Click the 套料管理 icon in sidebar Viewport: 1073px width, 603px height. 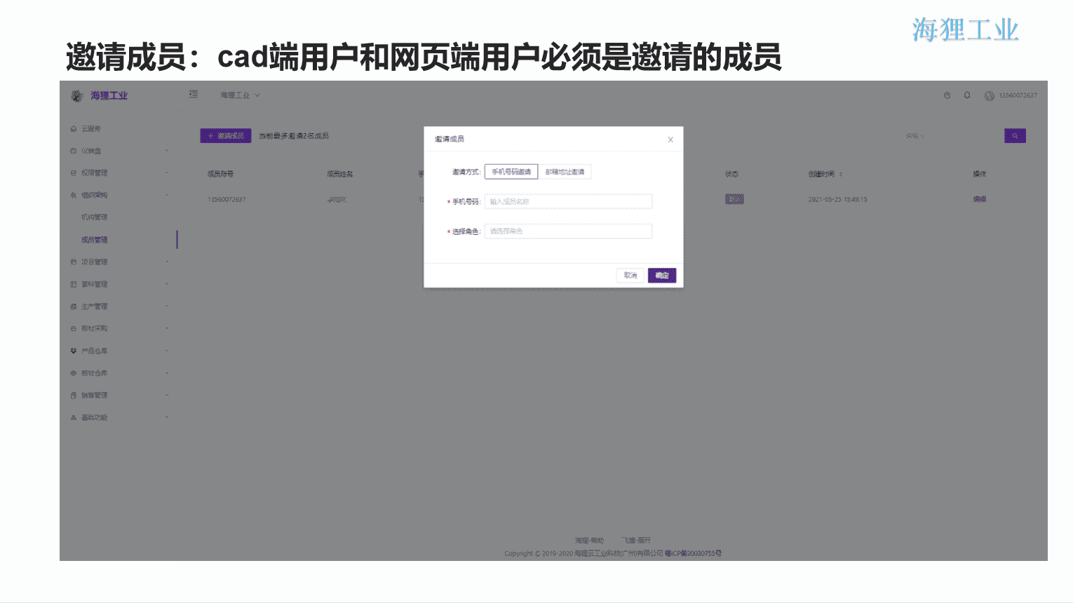point(74,285)
